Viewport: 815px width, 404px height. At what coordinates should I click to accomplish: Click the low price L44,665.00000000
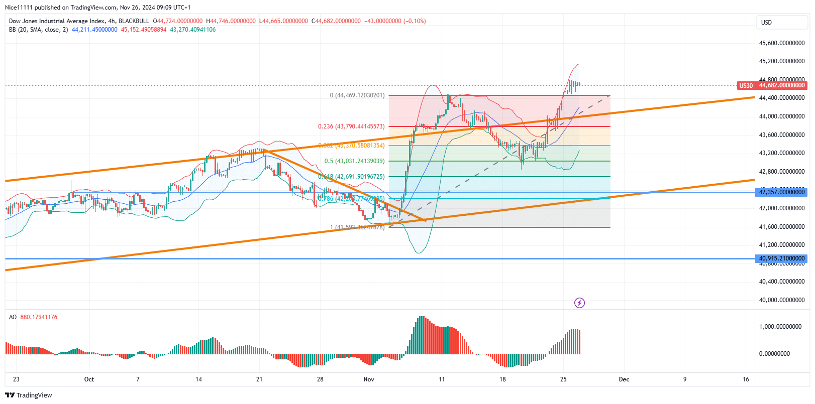coord(283,21)
